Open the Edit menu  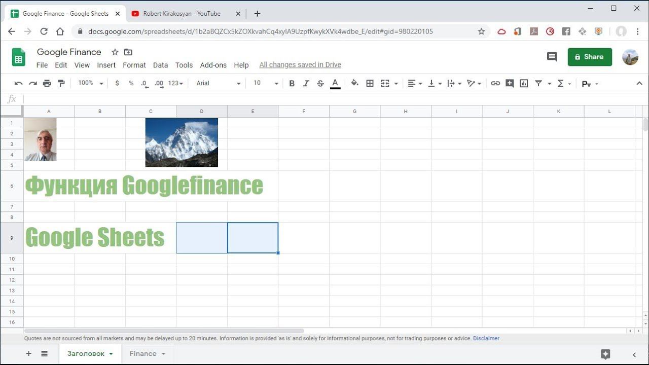(61, 65)
